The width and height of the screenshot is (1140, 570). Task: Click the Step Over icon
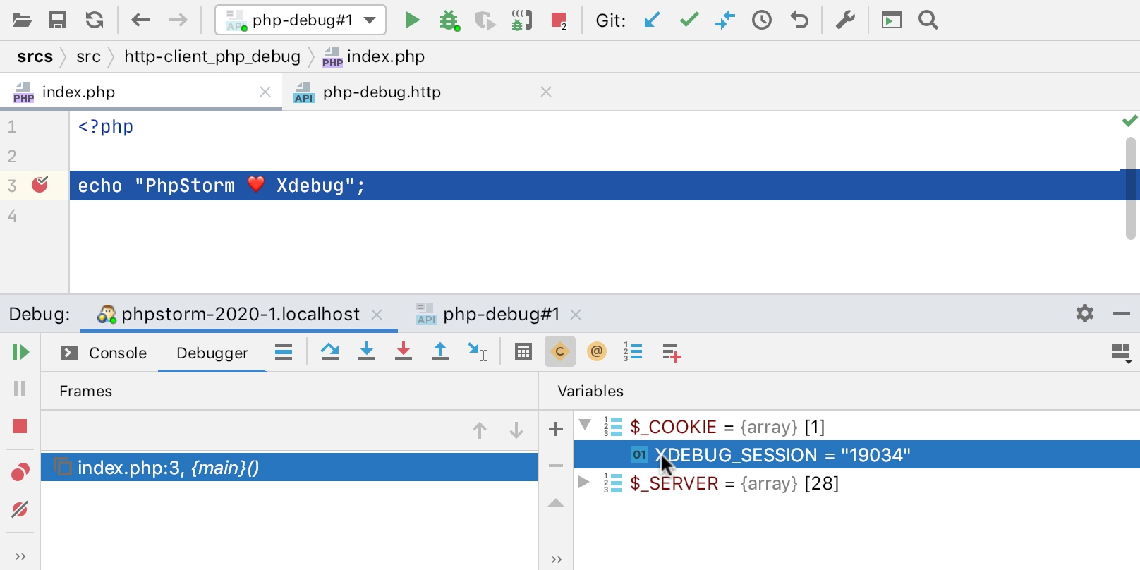click(x=329, y=351)
